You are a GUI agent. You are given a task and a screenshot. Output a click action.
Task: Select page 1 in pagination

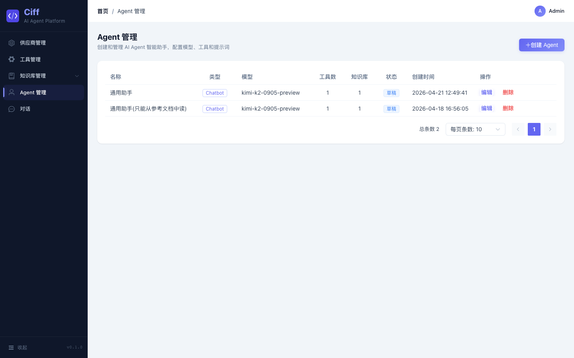(534, 129)
